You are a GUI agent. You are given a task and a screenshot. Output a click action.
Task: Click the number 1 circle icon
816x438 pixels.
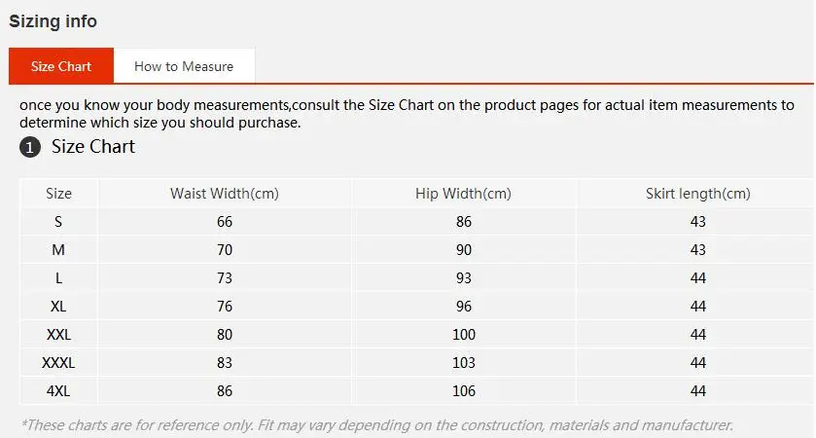click(30, 148)
